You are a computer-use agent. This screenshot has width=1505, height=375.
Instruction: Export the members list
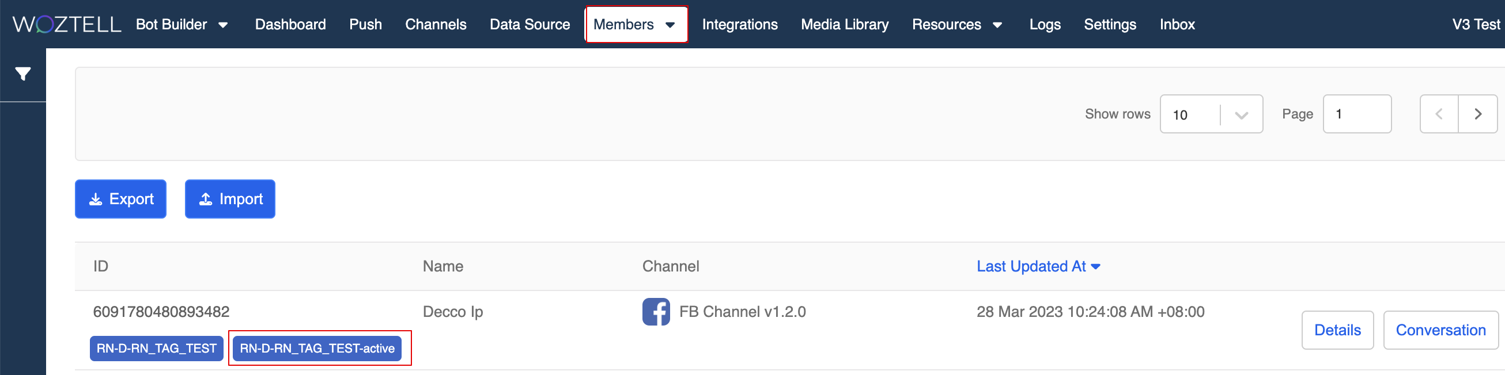click(x=121, y=200)
